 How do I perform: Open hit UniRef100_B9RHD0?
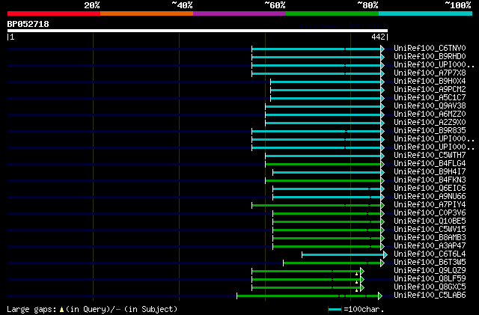point(430,57)
